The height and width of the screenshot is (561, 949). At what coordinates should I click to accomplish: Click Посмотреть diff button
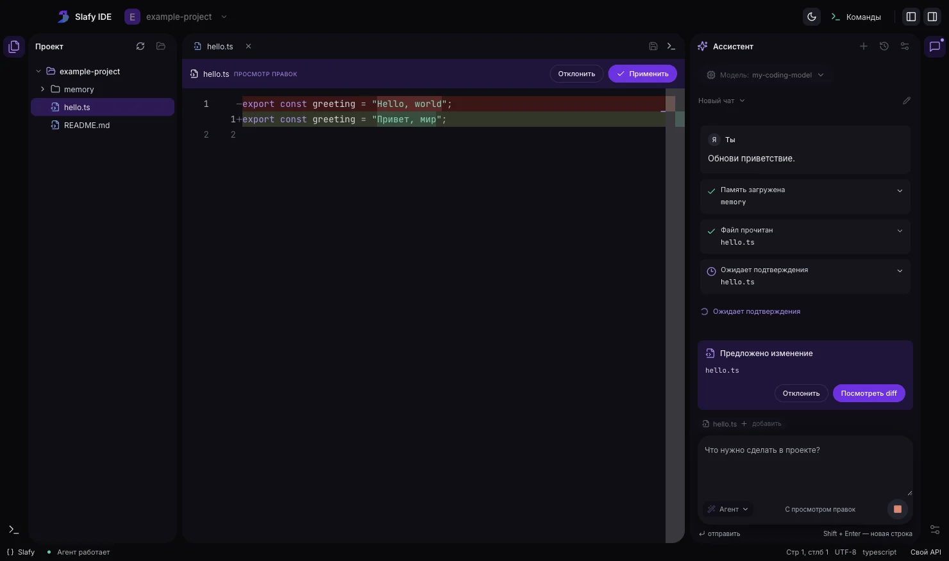pos(869,393)
